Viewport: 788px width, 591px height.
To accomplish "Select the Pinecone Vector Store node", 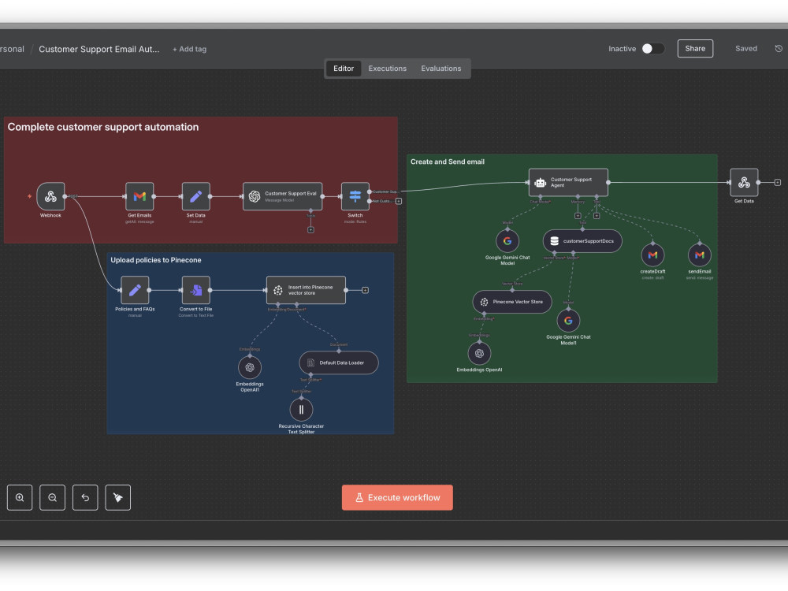I will 512,302.
